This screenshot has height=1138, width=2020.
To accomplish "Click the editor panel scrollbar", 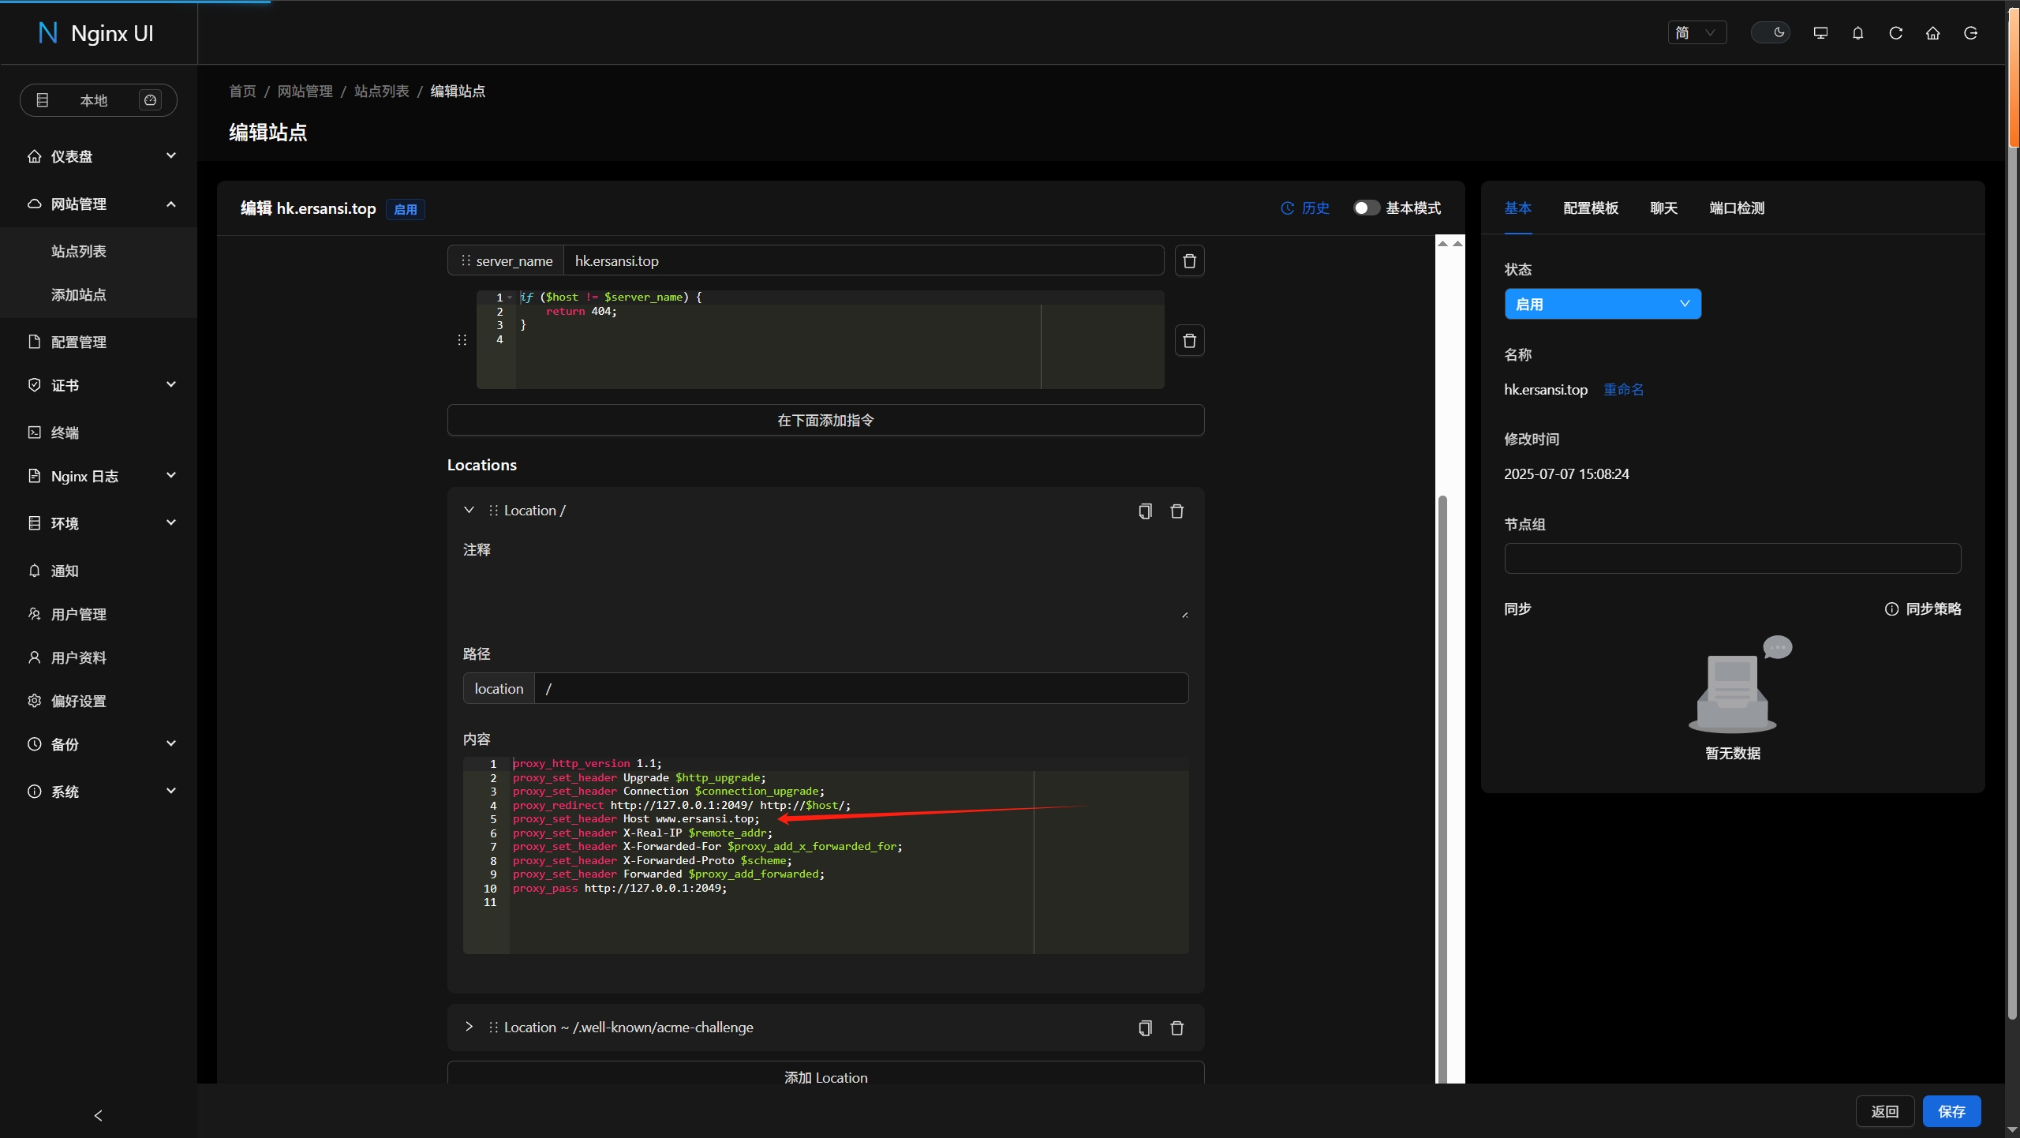I will pos(1443,789).
